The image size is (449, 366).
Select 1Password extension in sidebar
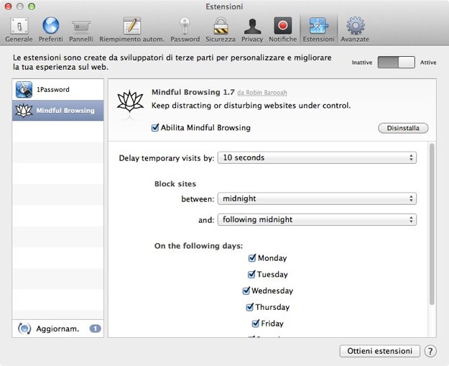click(58, 89)
